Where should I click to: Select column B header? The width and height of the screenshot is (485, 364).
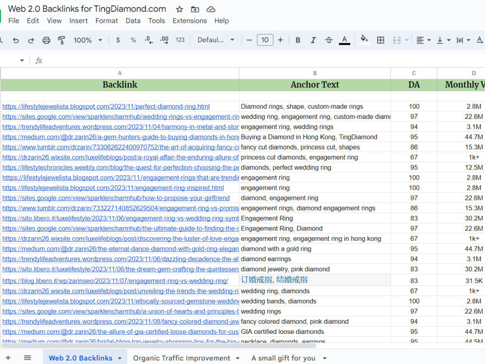point(315,73)
